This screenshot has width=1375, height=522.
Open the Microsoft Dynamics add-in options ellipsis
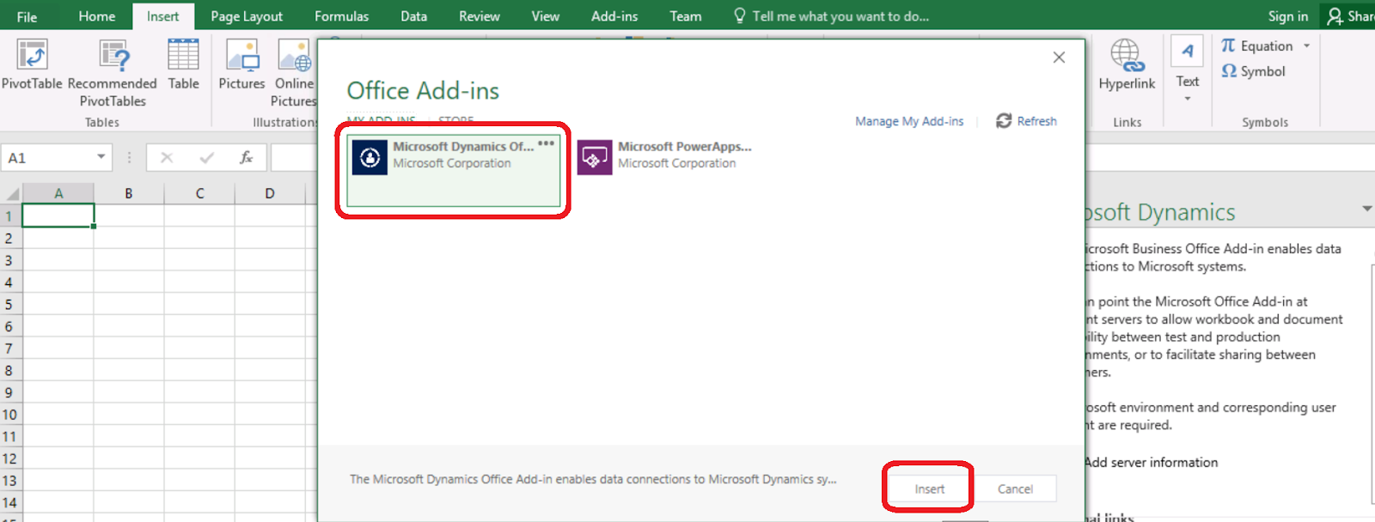pos(546,143)
